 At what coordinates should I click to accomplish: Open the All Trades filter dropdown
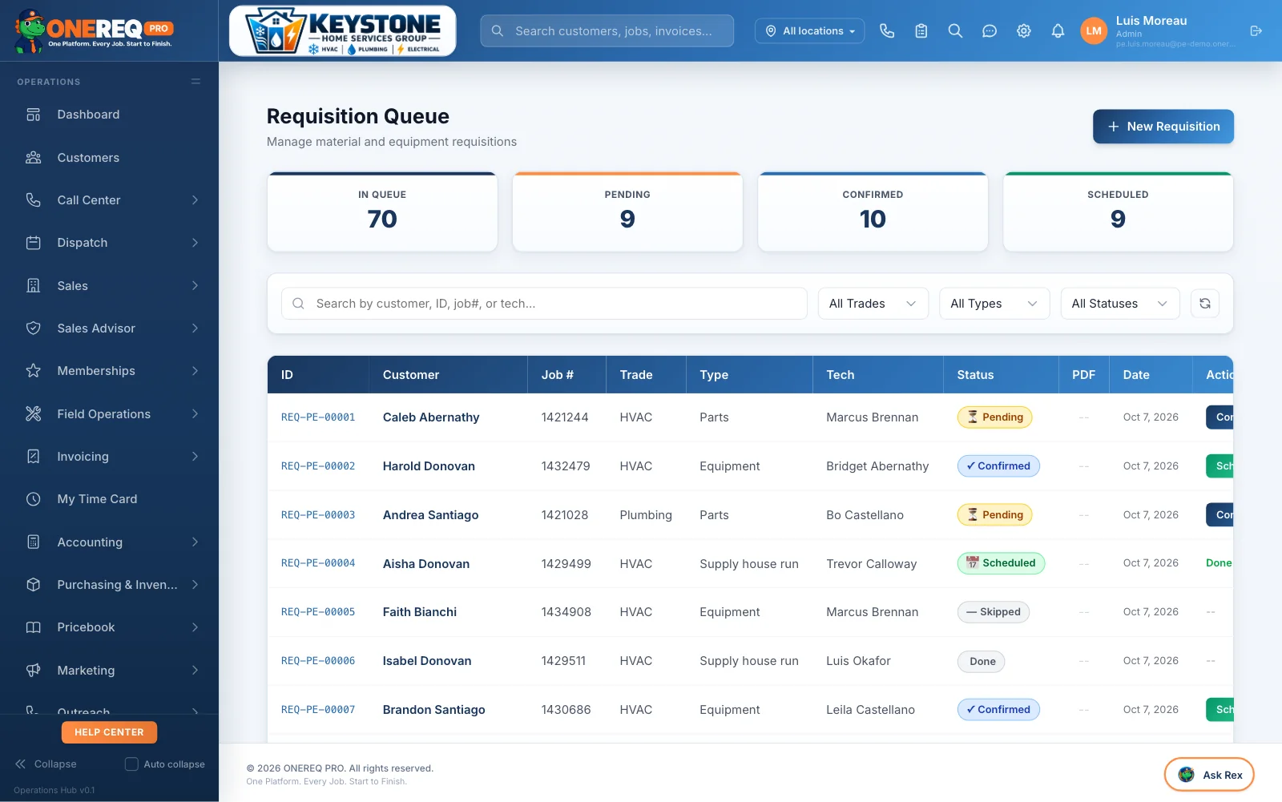point(873,304)
